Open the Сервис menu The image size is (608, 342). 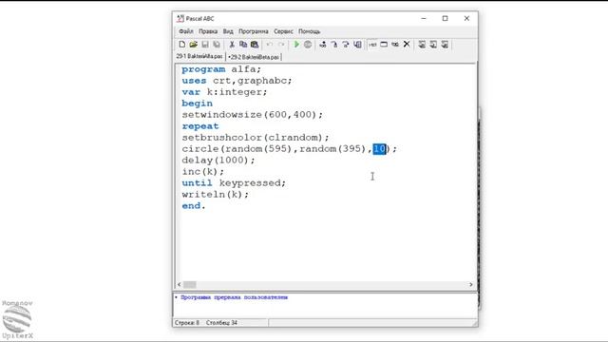[283, 31]
